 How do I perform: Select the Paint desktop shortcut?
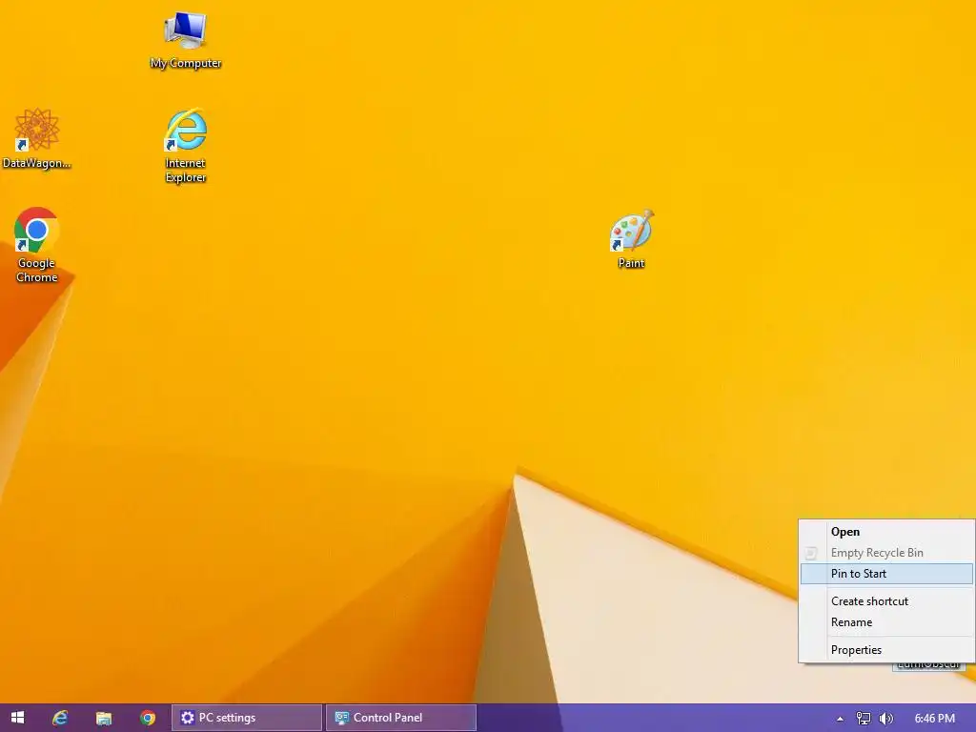[x=631, y=239]
